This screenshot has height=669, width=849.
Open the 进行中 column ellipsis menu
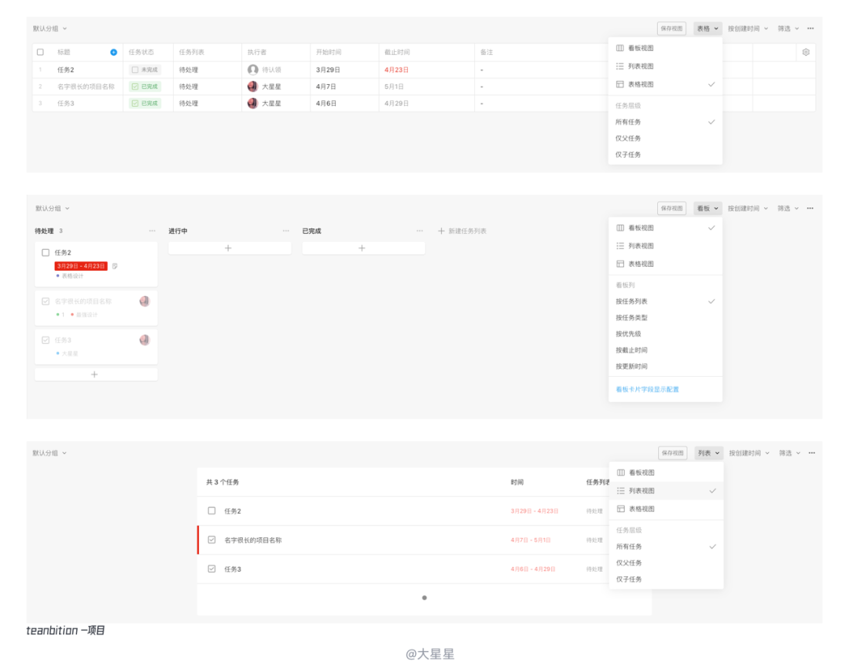pyautogui.click(x=286, y=231)
